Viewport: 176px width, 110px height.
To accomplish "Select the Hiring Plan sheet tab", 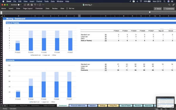I will coord(113,106).
